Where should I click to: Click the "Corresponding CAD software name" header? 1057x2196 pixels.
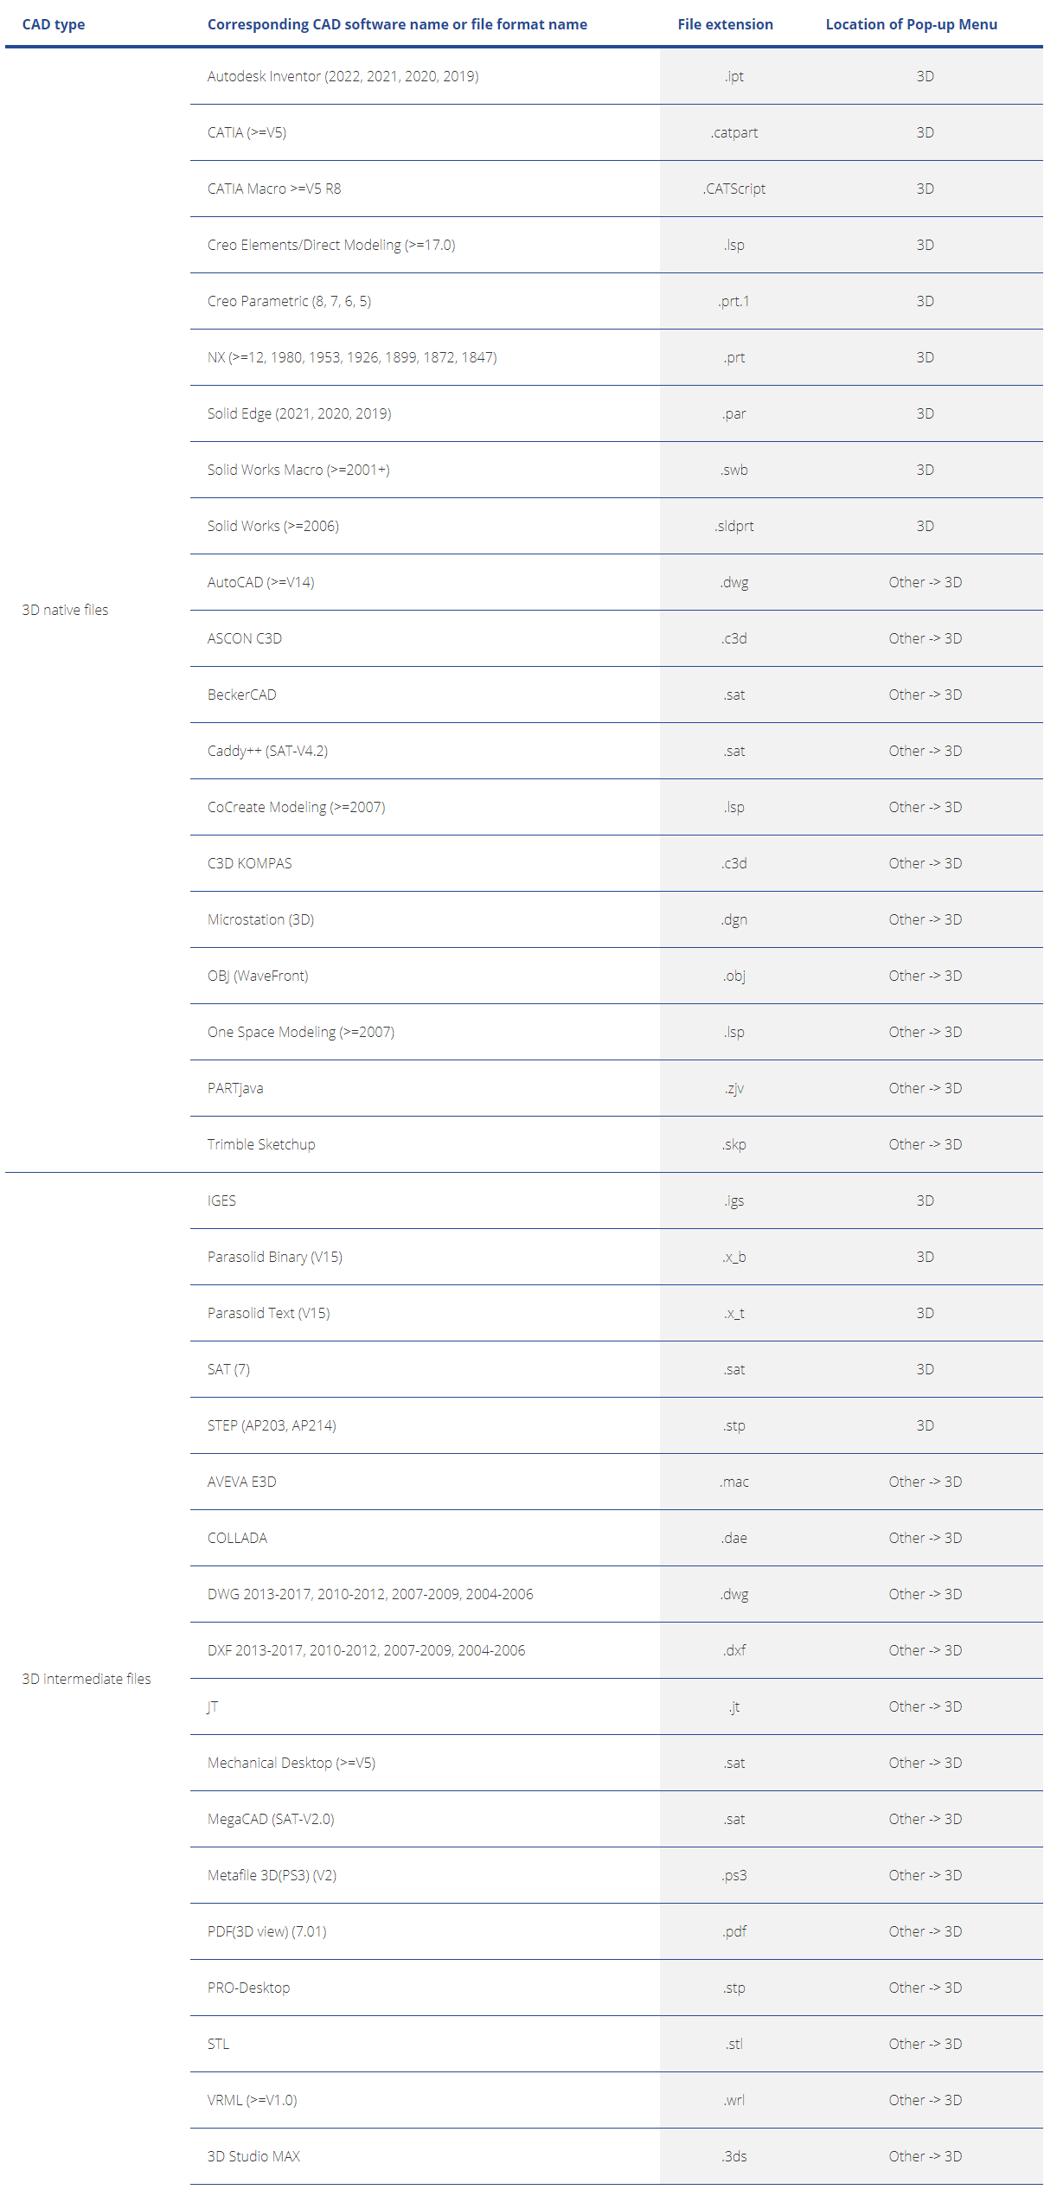397,24
